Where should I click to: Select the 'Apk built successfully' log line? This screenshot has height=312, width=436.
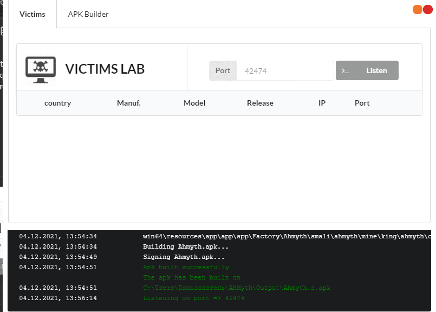(186, 267)
